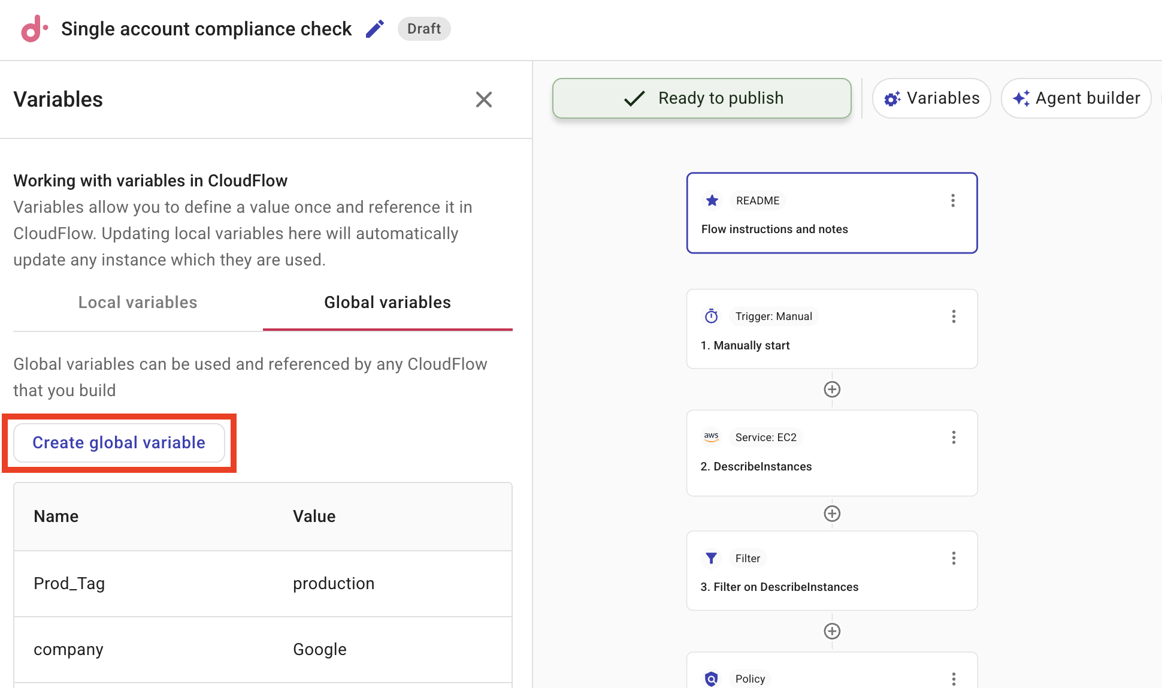1162x688 pixels.
Task: Click the README star icon
Action: point(712,200)
